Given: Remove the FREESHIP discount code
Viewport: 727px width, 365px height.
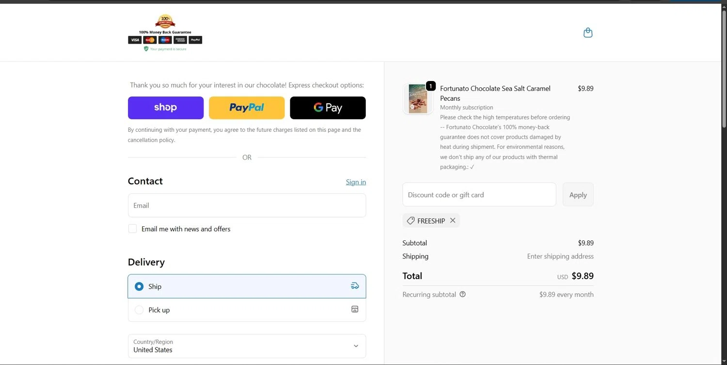Looking at the screenshot, I should tap(453, 221).
